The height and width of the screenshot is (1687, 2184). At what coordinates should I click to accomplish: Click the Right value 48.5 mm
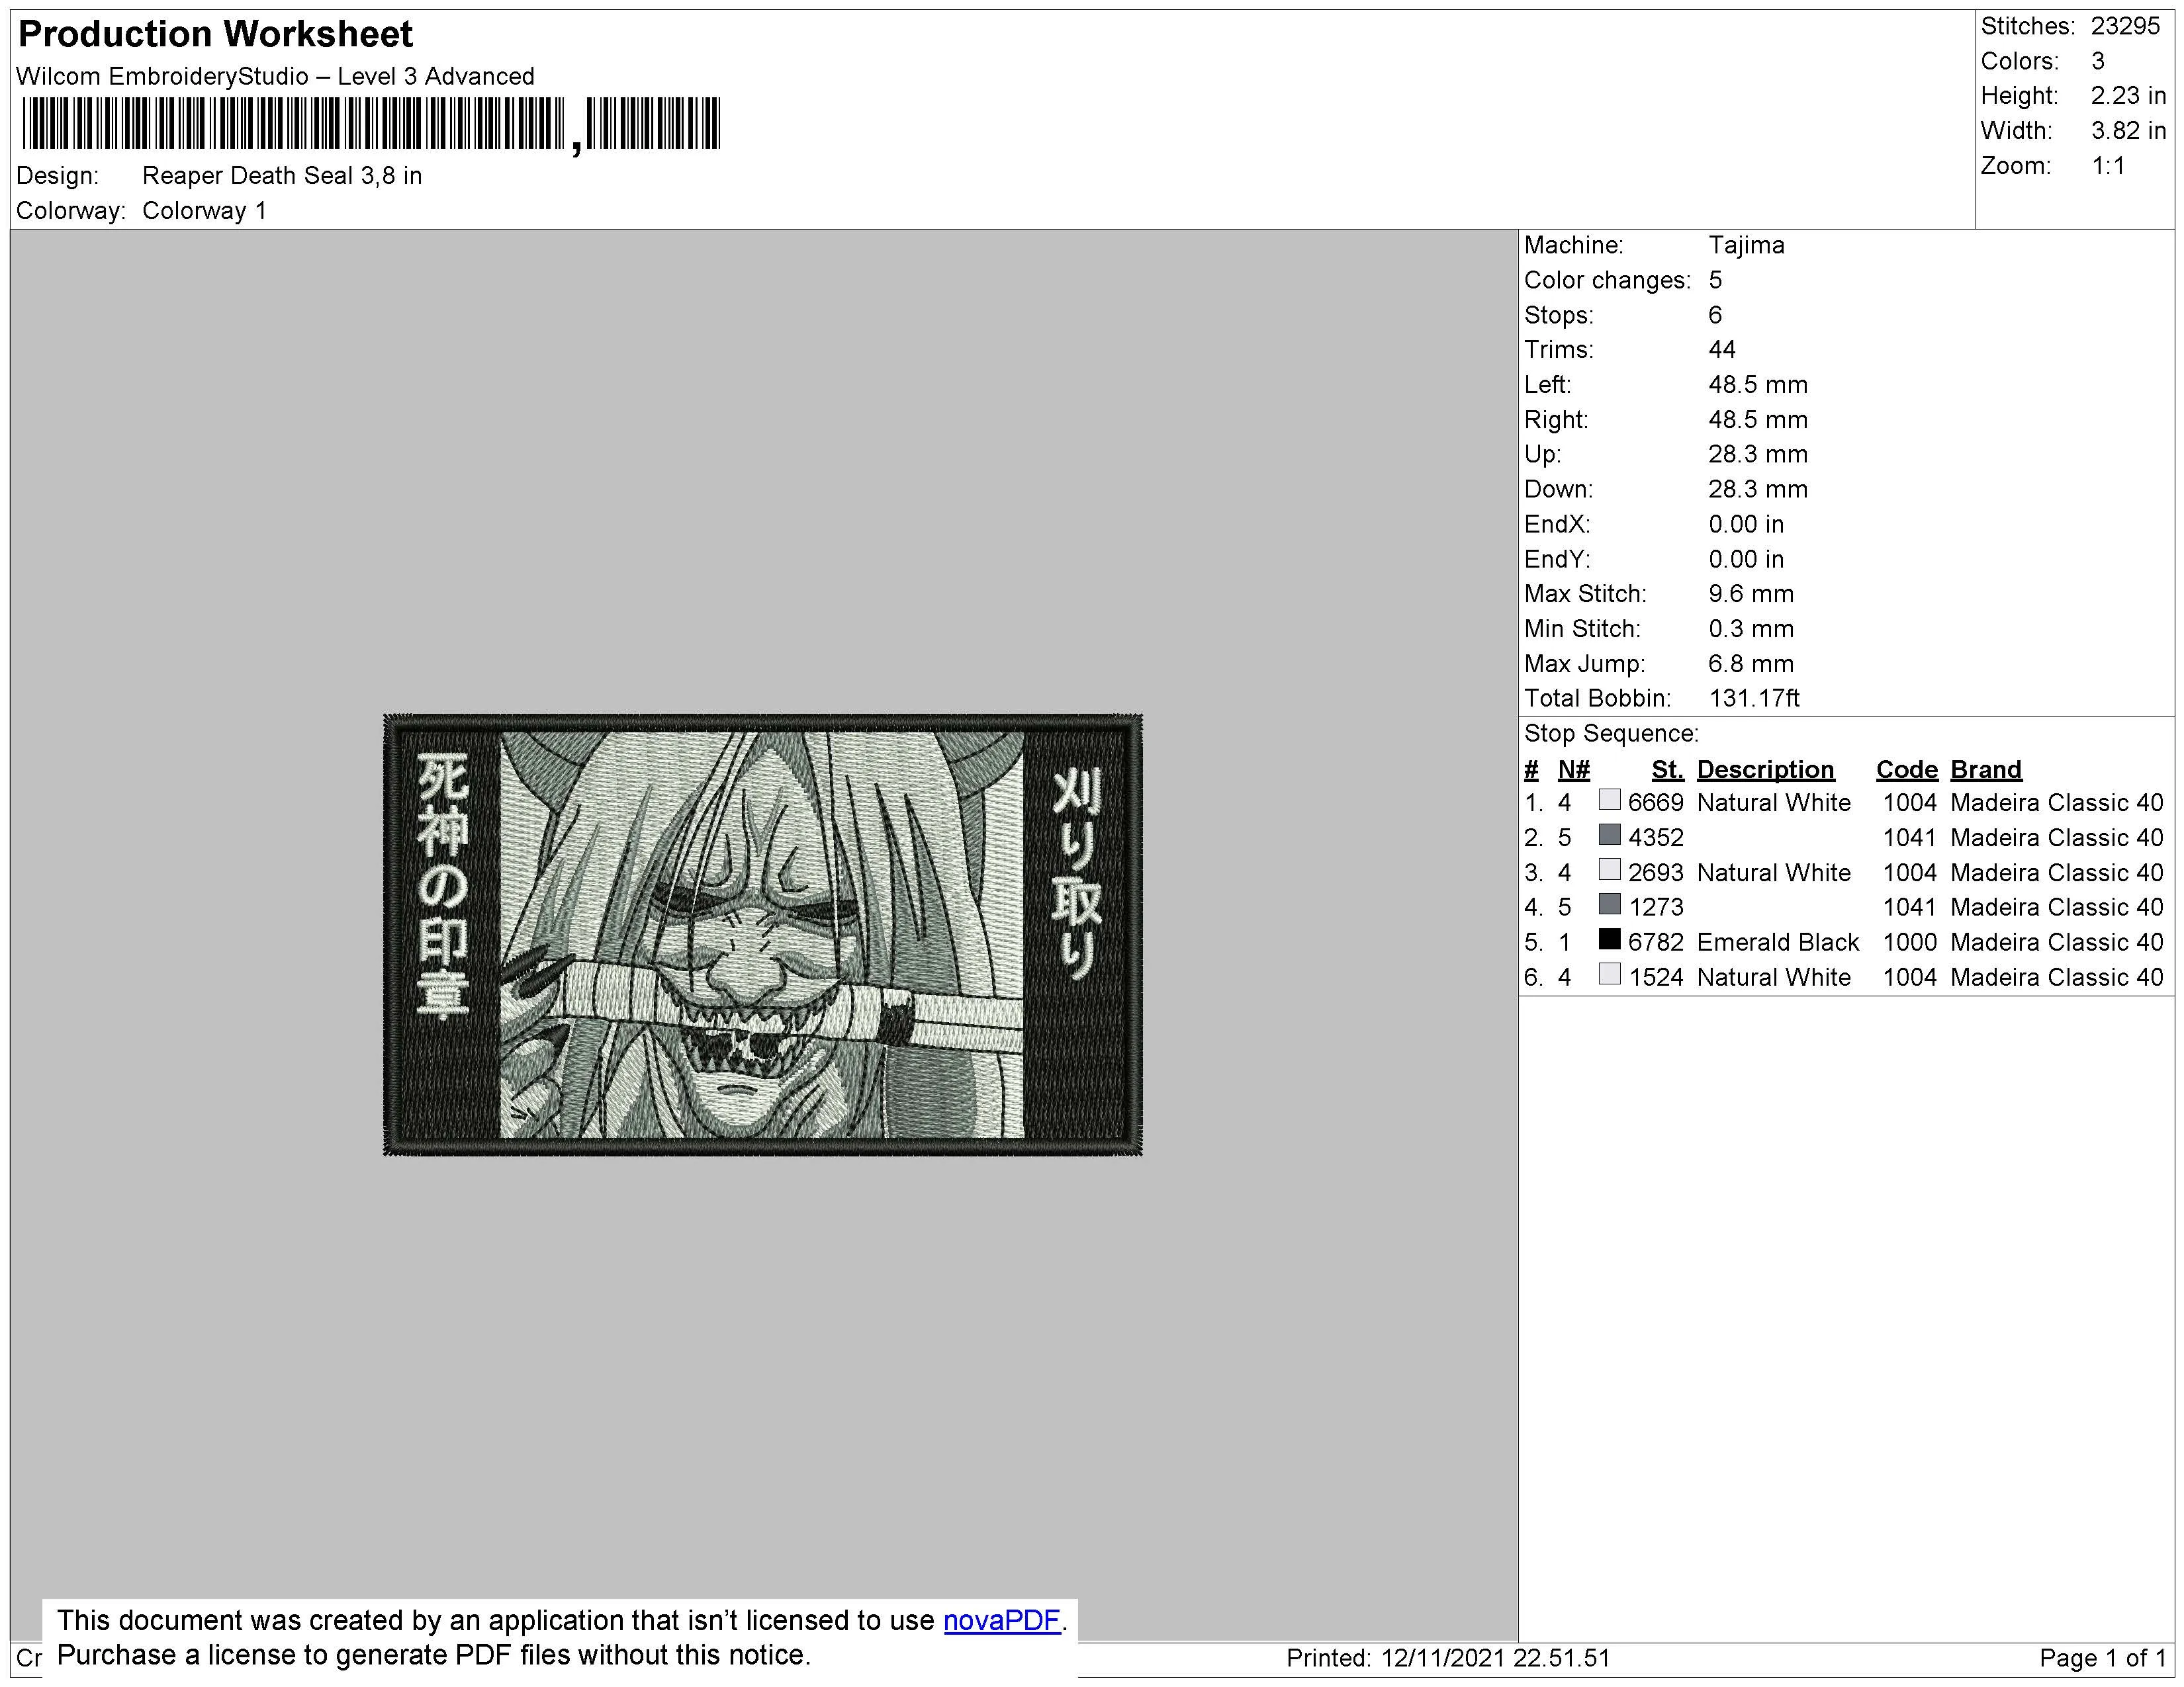coord(1758,421)
